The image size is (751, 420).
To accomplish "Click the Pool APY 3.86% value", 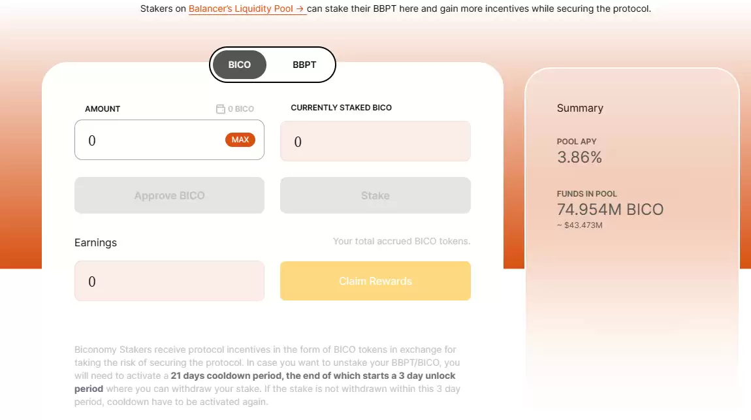I will [x=579, y=157].
